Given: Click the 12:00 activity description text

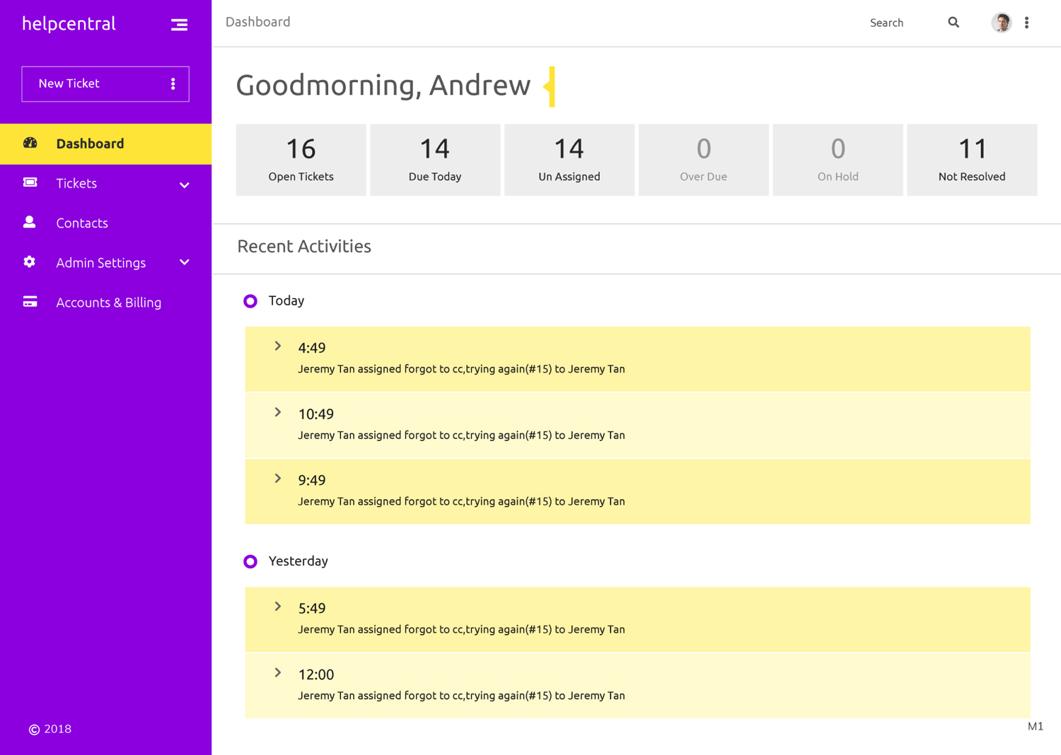Looking at the screenshot, I should click(461, 696).
